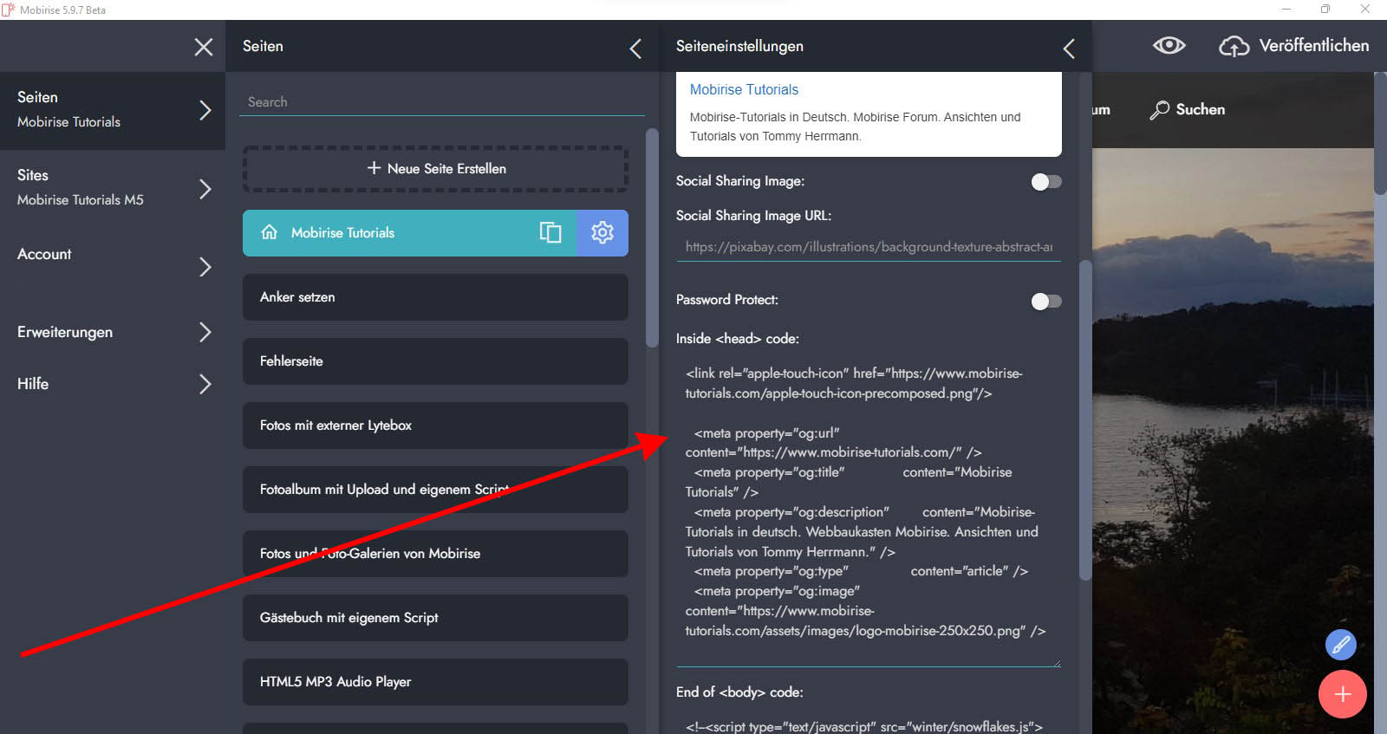Image resolution: width=1387 pixels, height=734 pixels.
Task: Duplicate the Mobirise Tutorials page
Action: pos(550,232)
